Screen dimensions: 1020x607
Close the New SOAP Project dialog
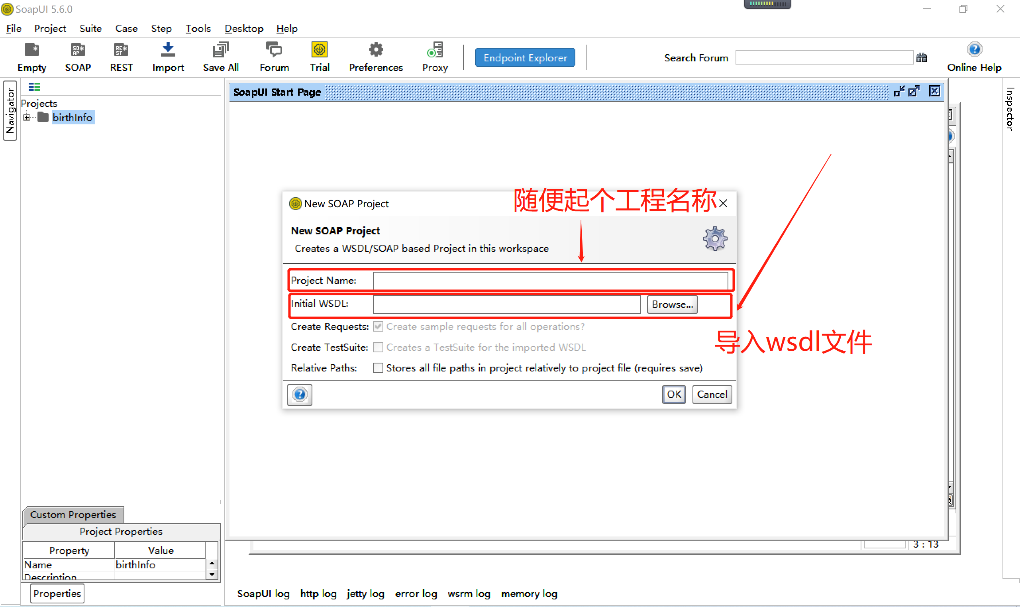coord(723,203)
